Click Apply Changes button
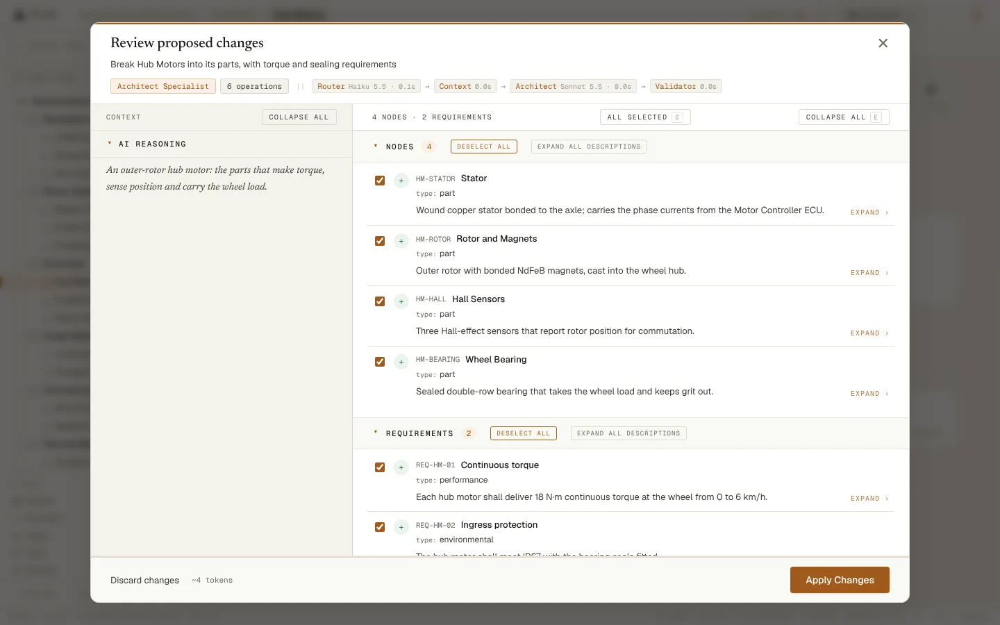Screen dimensions: 1000x625 [x=840, y=580]
